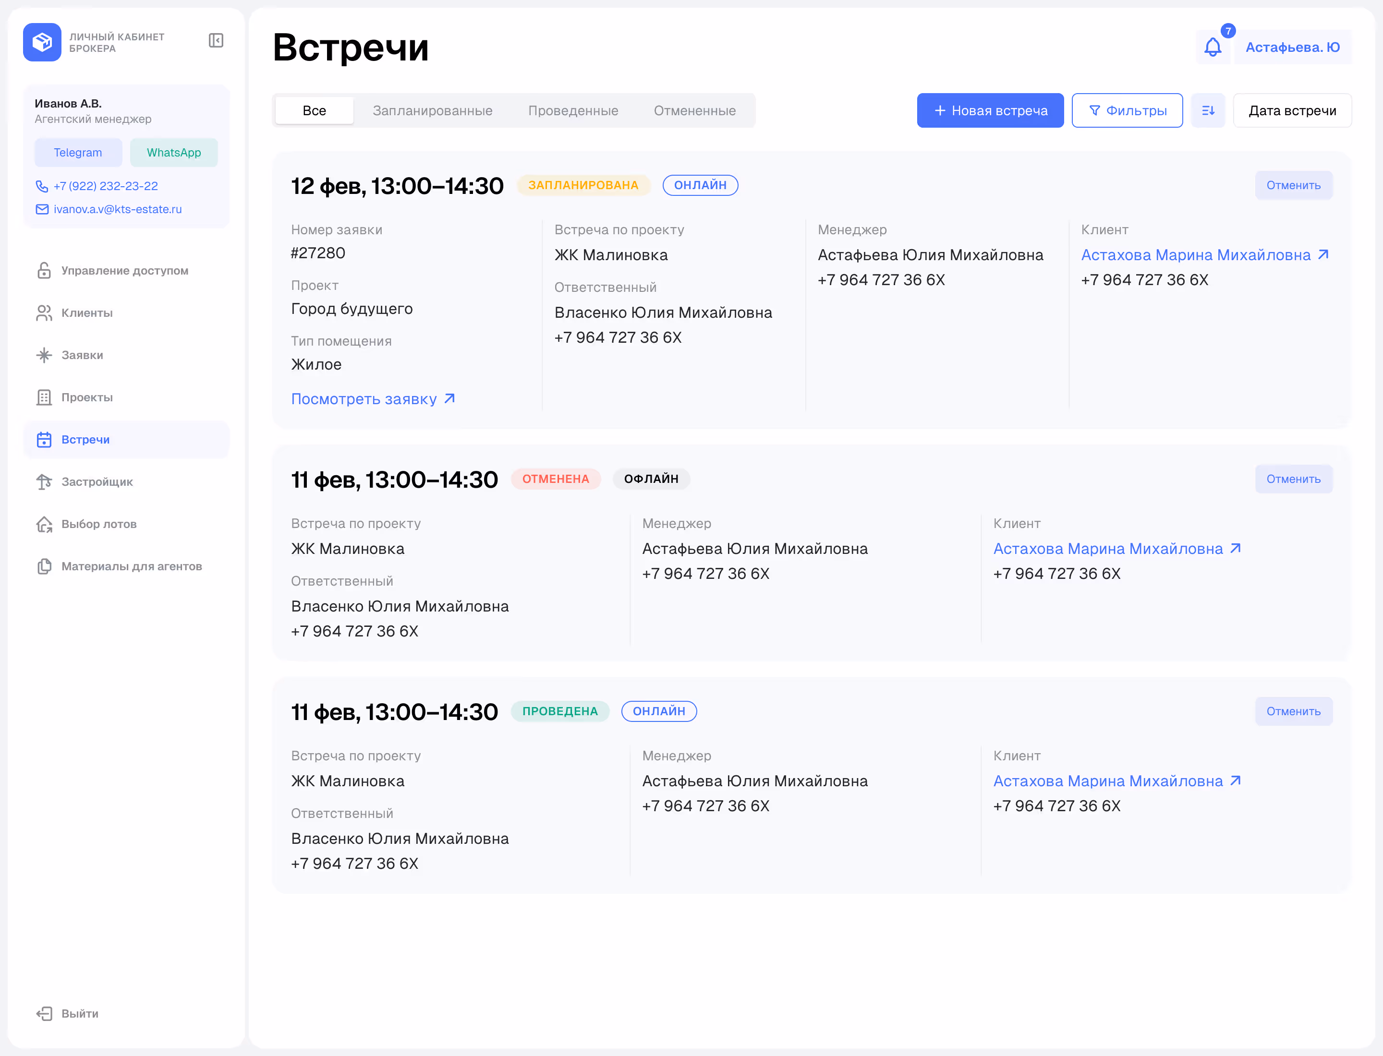Open notifications bell icon
The height and width of the screenshot is (1056, 1383).
(x=1213, y=47)
